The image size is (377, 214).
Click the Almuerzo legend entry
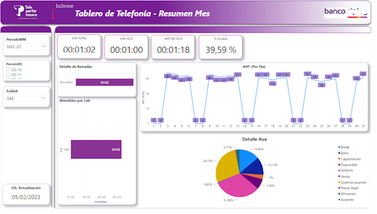point(347,194)
